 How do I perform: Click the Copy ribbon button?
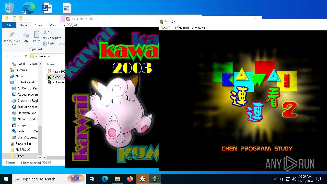26,37
